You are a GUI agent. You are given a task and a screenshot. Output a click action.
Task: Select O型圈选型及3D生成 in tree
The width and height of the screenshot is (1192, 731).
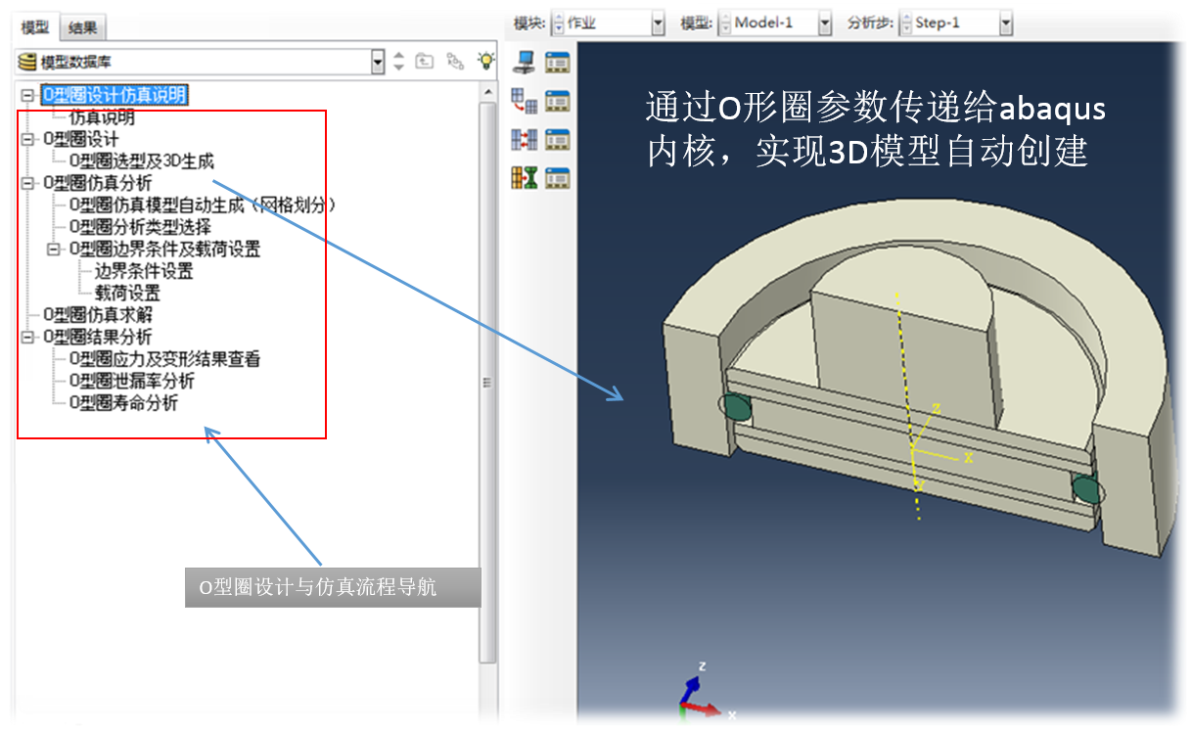click(142, 161)
